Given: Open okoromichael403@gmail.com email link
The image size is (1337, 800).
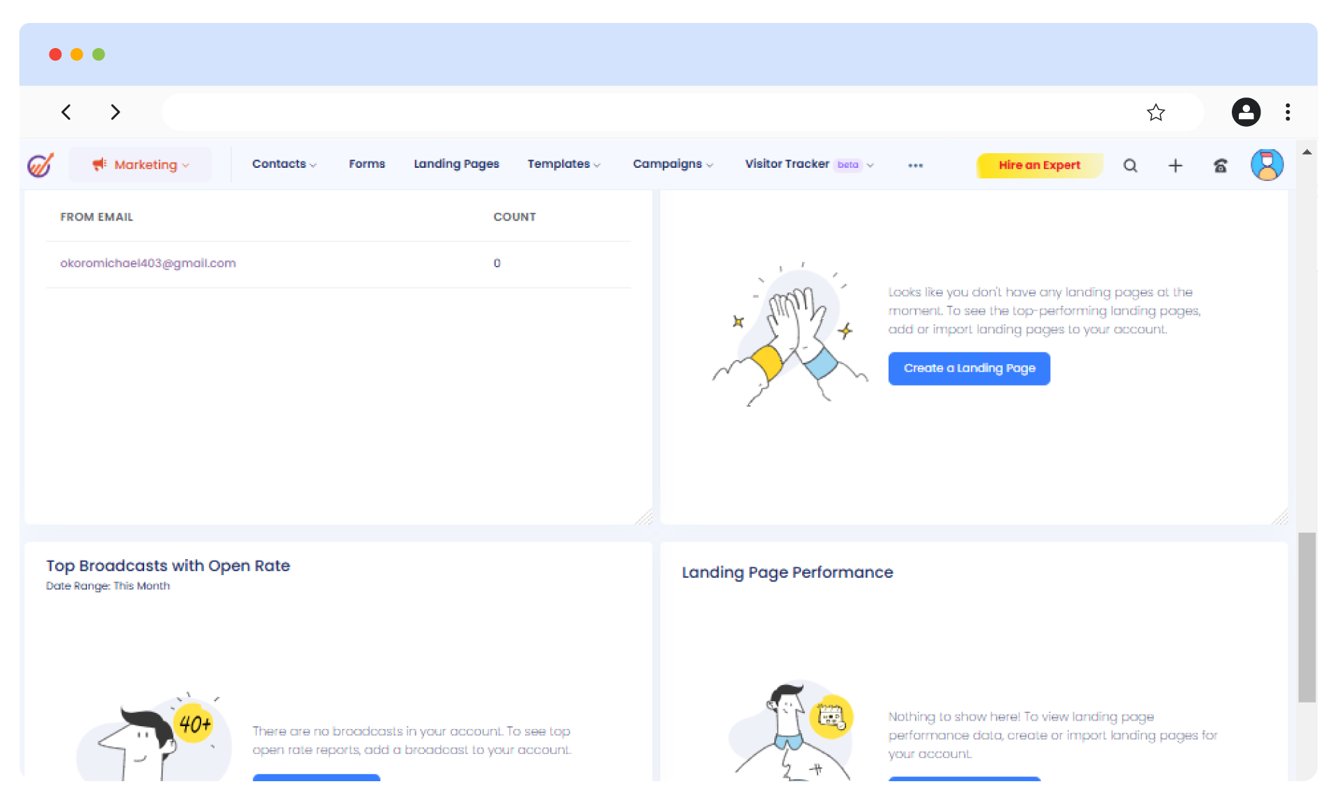Looking at the screenshot, I should coord(148,263).
